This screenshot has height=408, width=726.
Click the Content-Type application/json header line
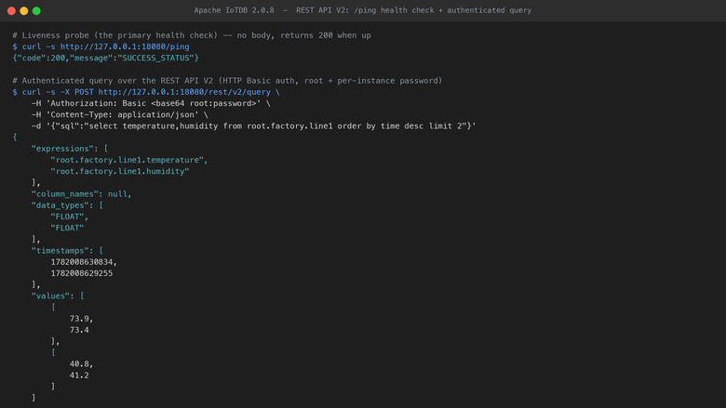pos(120,114)
